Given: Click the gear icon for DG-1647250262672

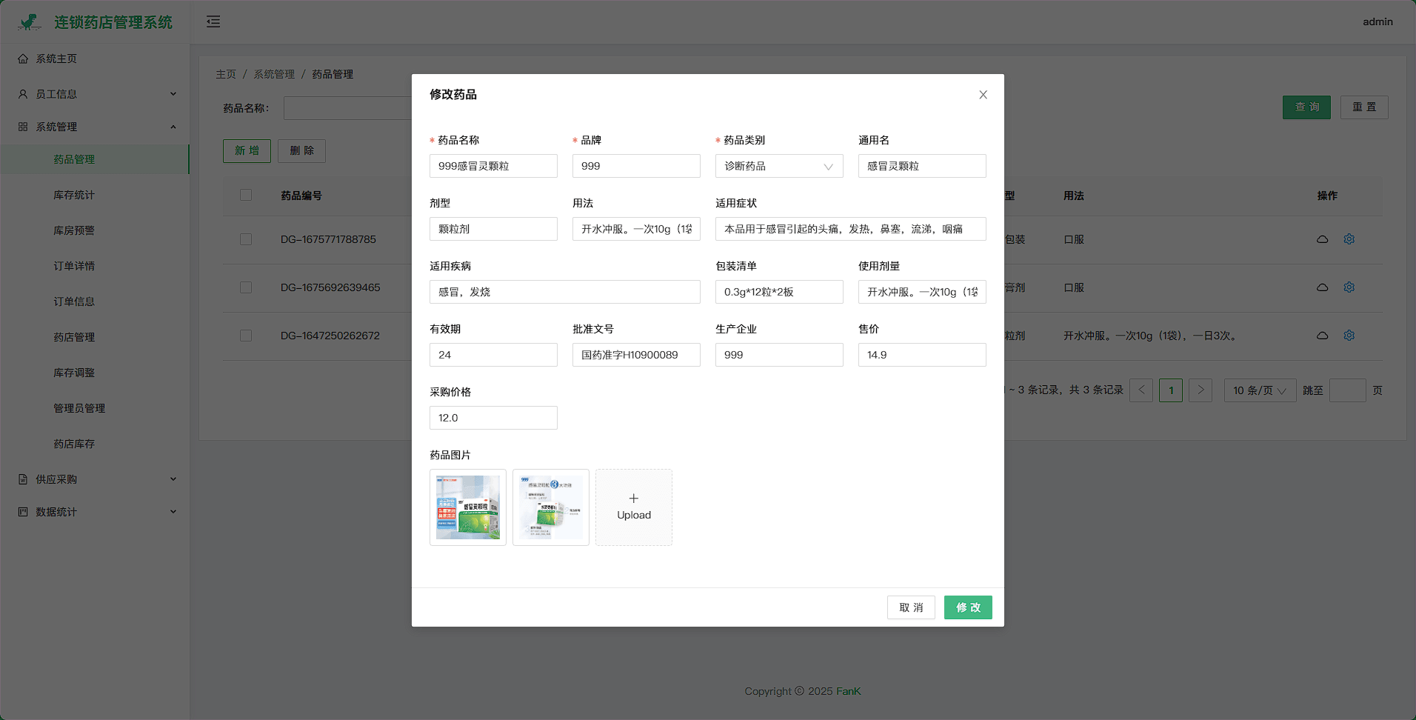Looking at the screenshot, I should (x=1349, y=336).
